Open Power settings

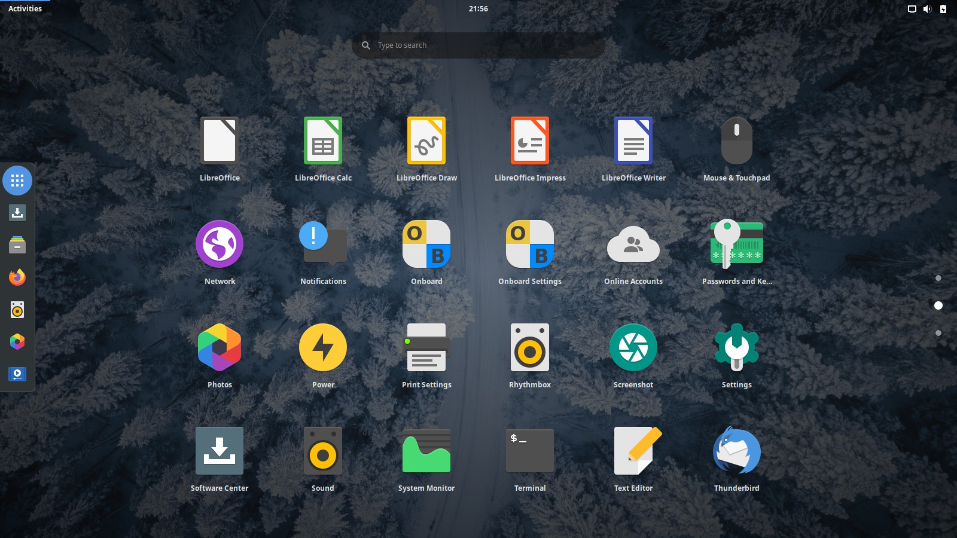point(323,347)
